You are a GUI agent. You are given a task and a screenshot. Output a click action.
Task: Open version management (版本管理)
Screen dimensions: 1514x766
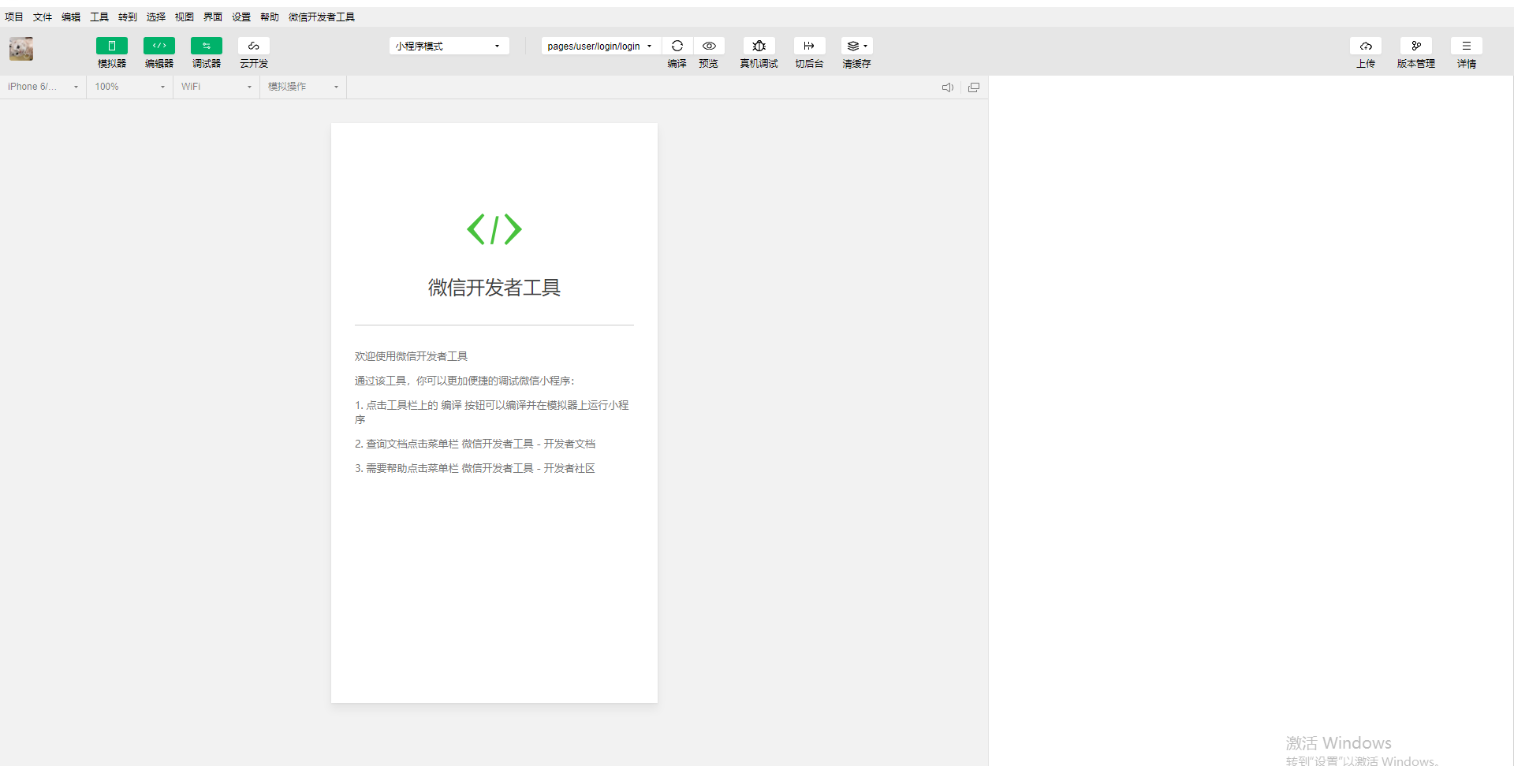[1416, 46]
